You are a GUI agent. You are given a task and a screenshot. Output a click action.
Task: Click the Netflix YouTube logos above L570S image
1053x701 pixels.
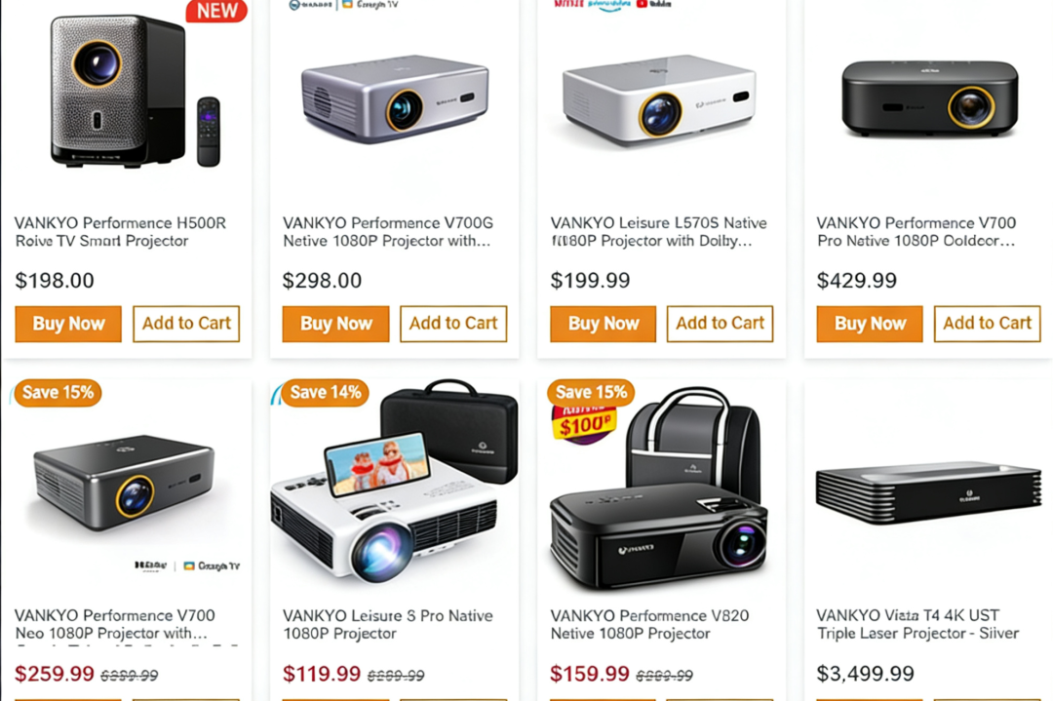click(x=611, y=4)
